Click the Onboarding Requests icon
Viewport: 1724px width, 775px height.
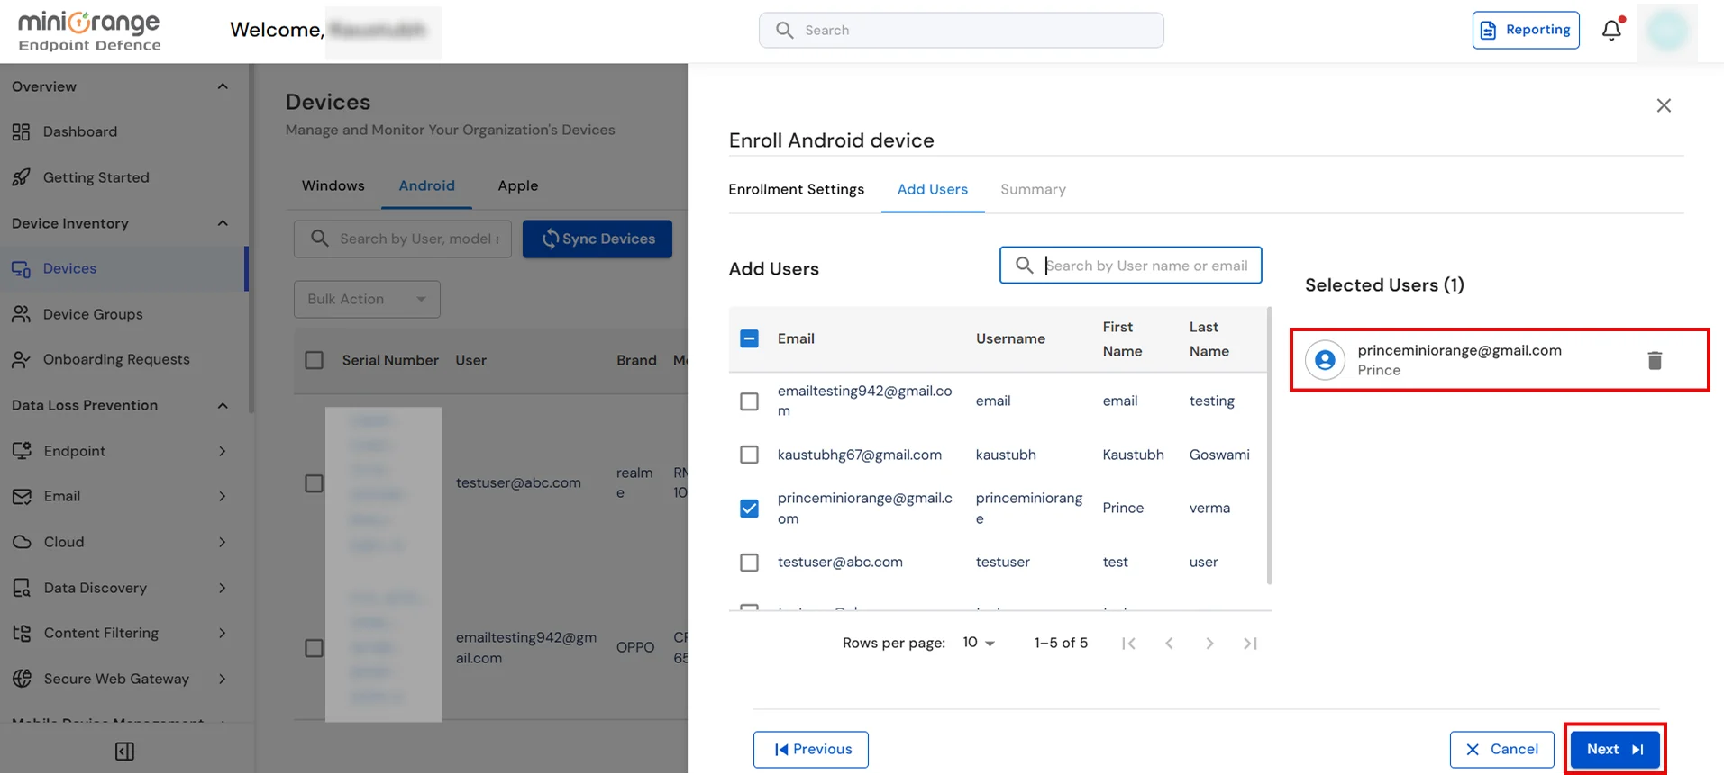click(x=22, y=359)
